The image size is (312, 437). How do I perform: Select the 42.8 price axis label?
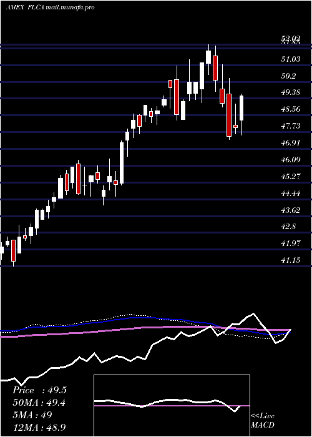pos(288,227)
